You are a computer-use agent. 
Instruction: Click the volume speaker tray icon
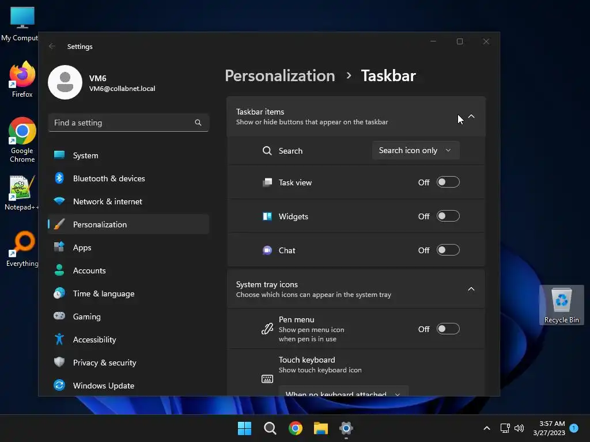[x=519, y=428]
